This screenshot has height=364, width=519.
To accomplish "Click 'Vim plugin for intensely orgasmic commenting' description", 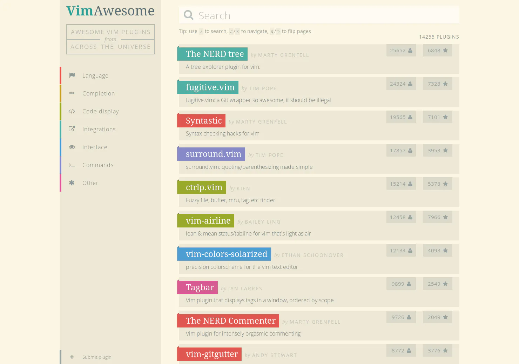I will point(243,333).
